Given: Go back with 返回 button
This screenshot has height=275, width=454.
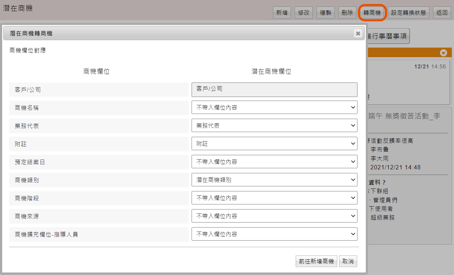Looking at the screenshot, I should 442,13.
